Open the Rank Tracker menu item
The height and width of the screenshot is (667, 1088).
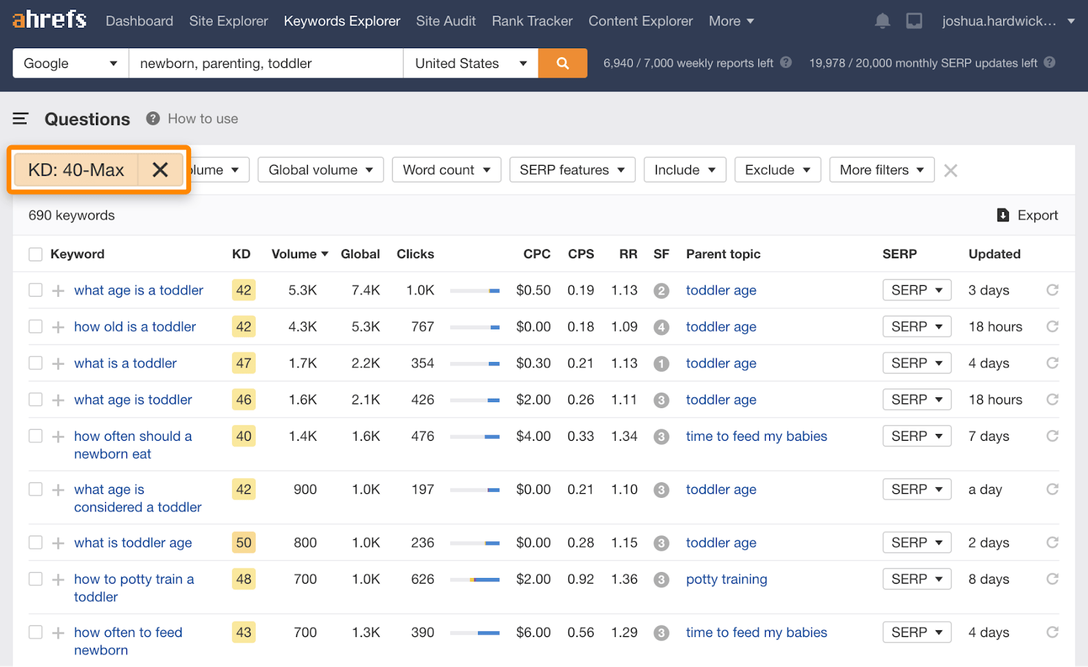click(532, 21)
